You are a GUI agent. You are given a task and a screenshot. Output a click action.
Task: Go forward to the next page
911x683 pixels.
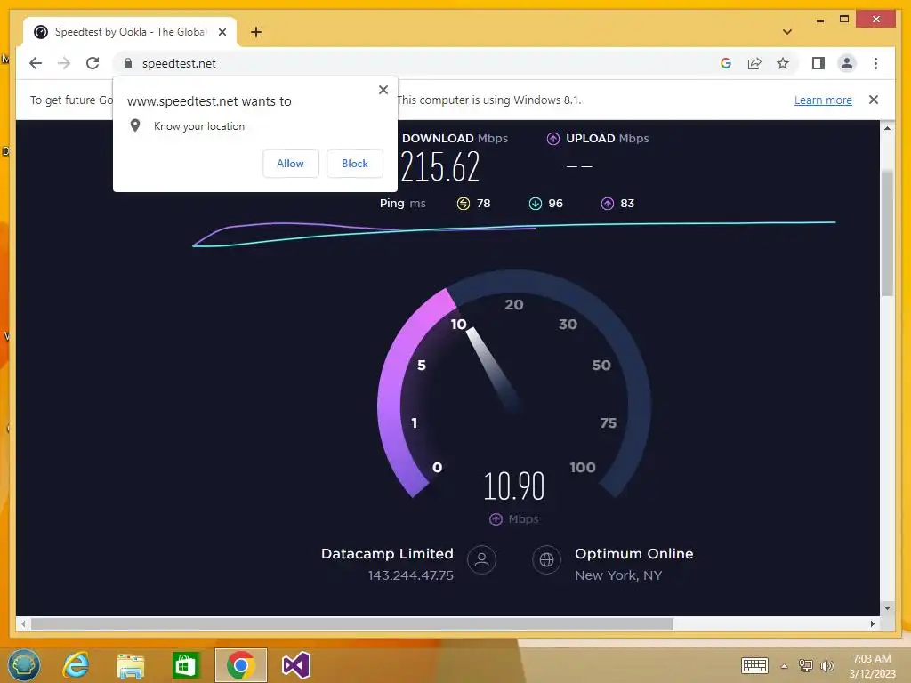coord(64,63)
